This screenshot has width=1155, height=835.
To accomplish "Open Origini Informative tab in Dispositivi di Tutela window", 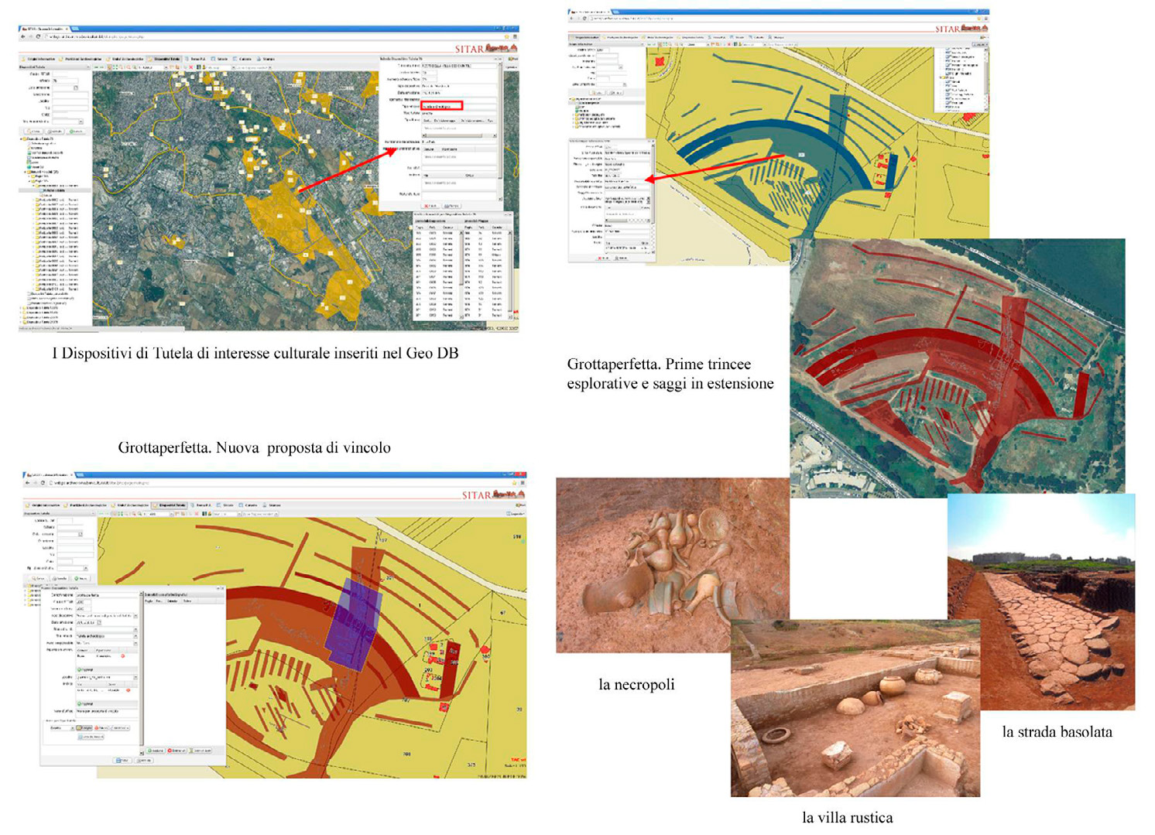I will coord(38,59).
